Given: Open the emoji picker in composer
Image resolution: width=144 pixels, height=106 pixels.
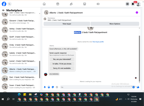Looking at the screenshot, I should [133, 87].
